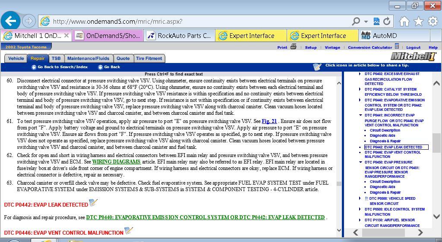Click the Vintage link
Viewport: 442px width, 242px height.
click(x=332, y=47)
